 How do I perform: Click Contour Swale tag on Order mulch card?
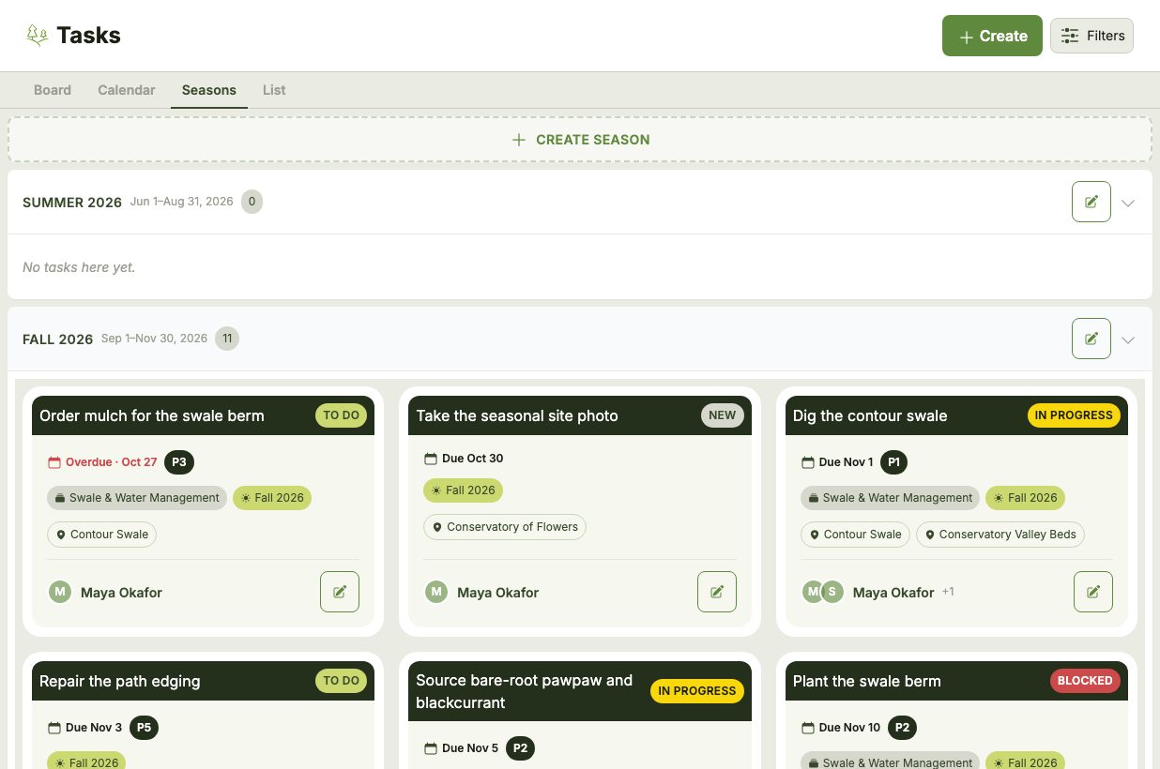pos(102,535)
